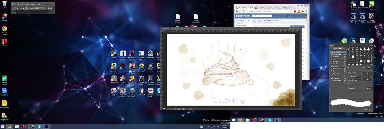The height and width of the screenshot is (129, 384).
Task: Open the Image menu in Photoshop
Action: click(27, 4)
